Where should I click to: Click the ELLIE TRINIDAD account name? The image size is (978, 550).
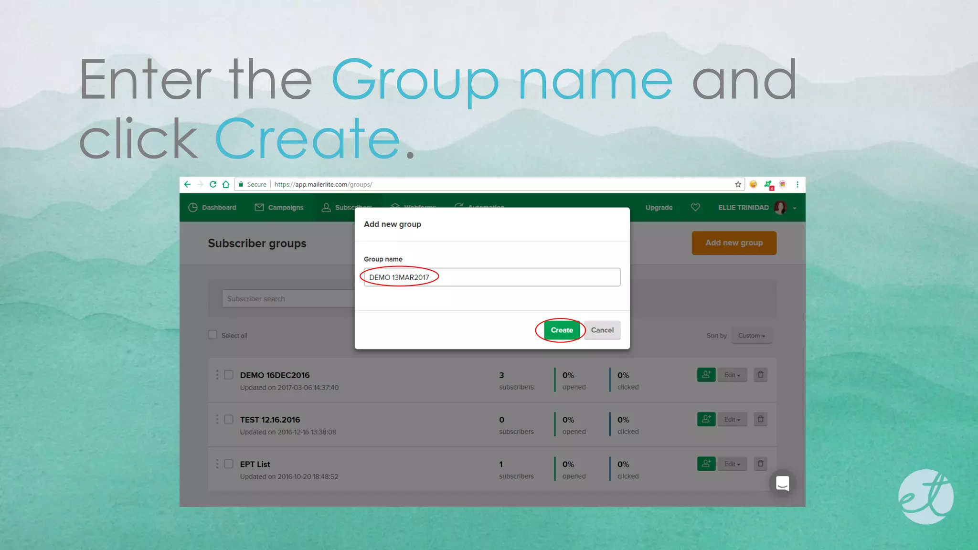point(744,207)
